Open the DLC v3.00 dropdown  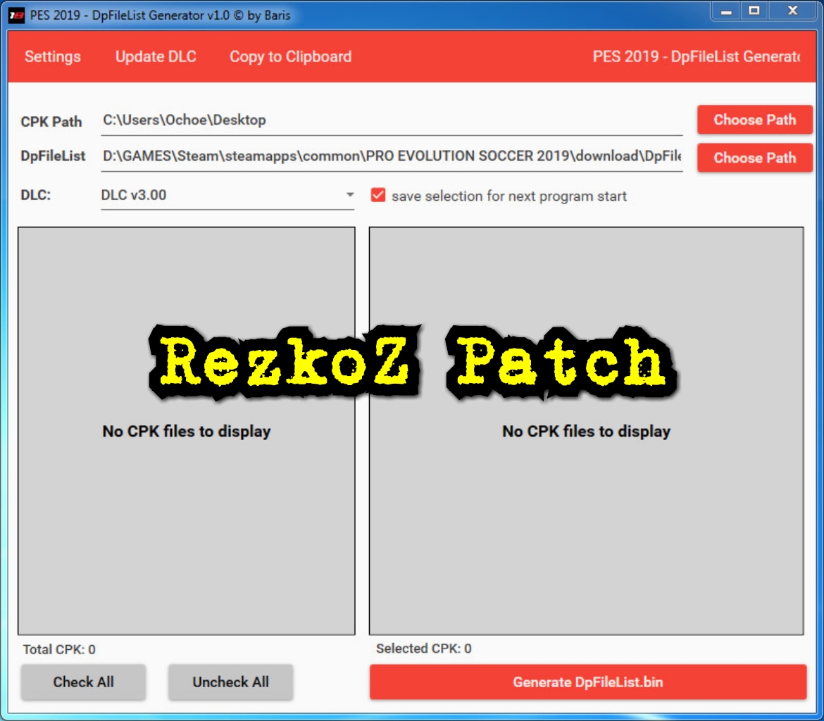(227, 196)
